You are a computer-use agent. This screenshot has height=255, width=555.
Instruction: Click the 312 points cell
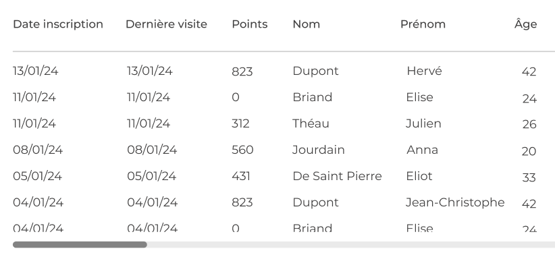point(240,123)
